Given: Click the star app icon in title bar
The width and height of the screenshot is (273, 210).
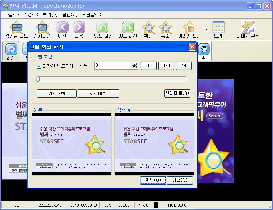Looking at the screenshot, I should (5, 6).
